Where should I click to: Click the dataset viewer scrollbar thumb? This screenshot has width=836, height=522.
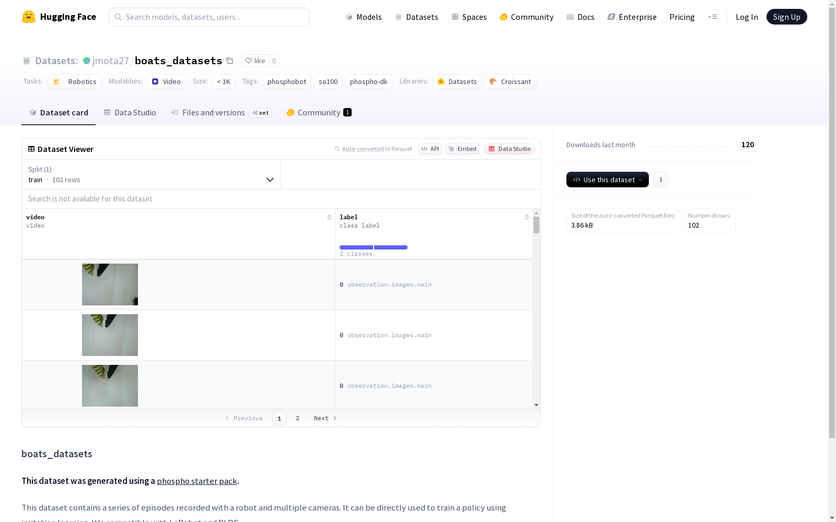tap(536, 225)
